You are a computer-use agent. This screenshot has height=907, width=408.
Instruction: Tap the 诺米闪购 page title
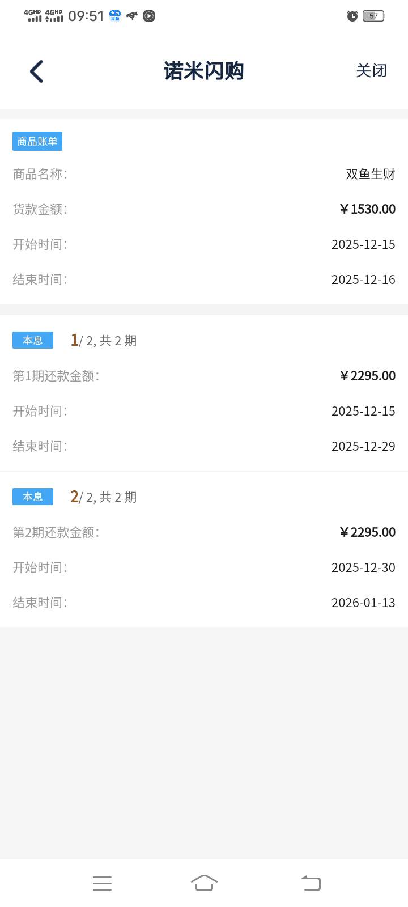click(x=203, y=71)
